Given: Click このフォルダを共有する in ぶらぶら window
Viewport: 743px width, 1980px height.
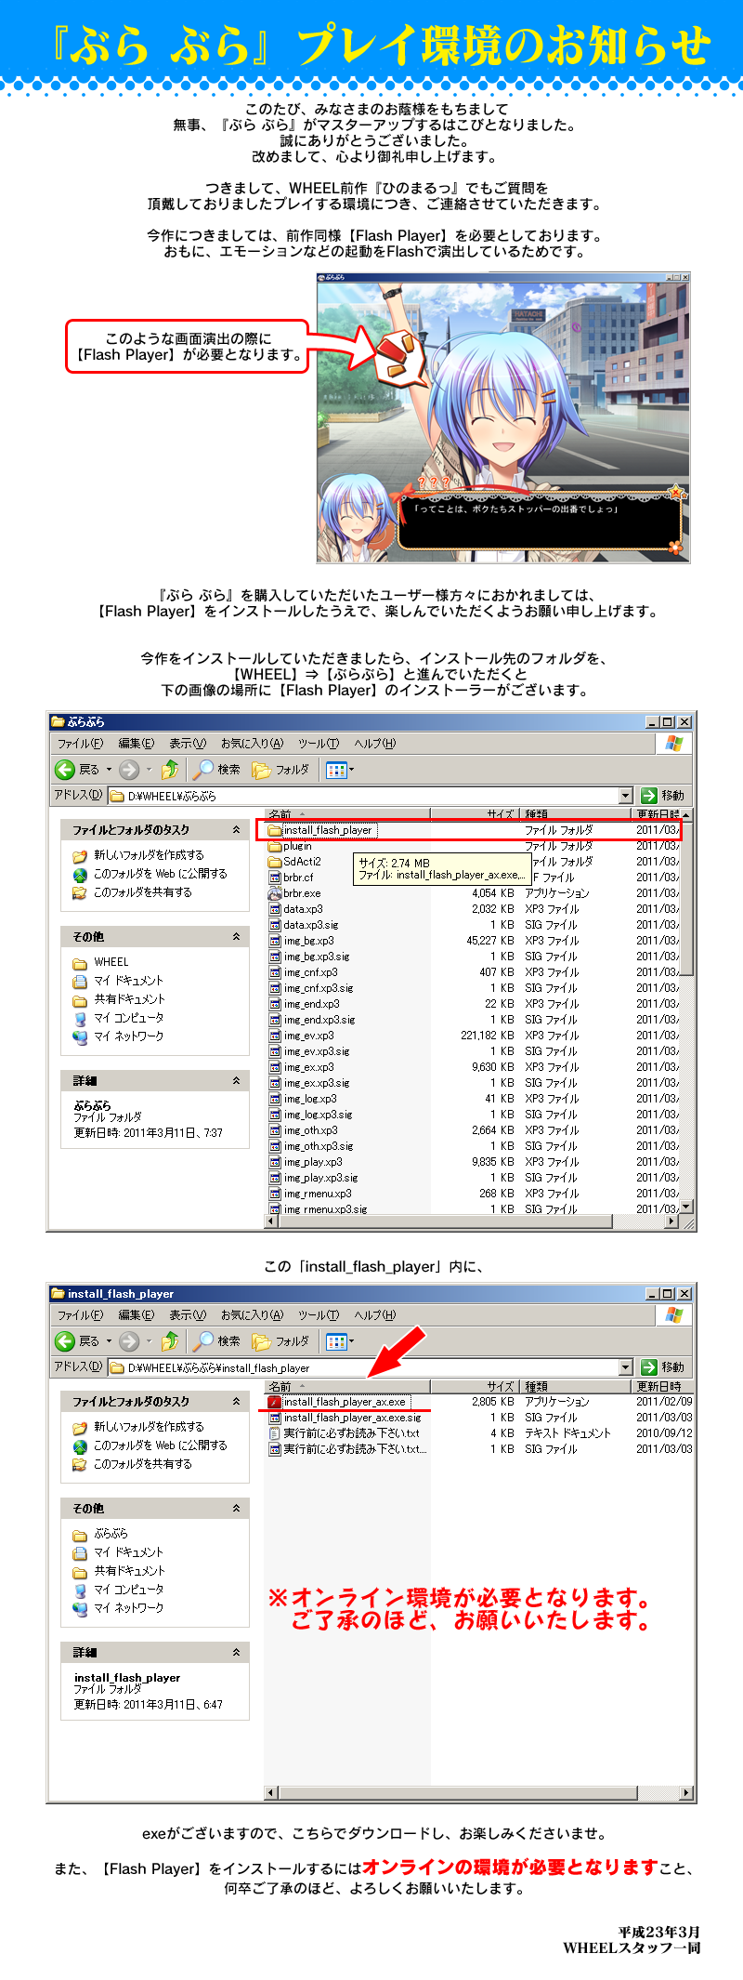Looking at the screenshot, I should coord(133,891).
